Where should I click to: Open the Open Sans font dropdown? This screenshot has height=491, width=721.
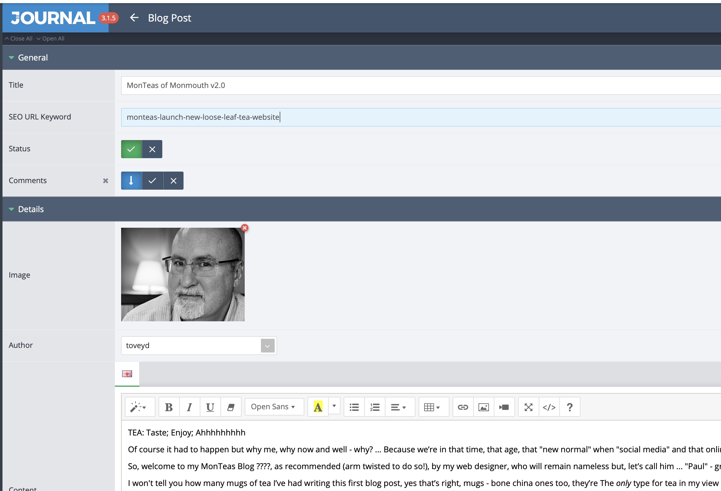[273, 407]
